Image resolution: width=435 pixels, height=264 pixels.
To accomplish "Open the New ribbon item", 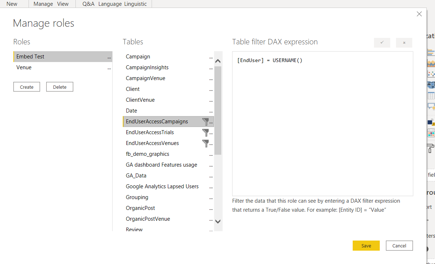I will click(12, 4).
